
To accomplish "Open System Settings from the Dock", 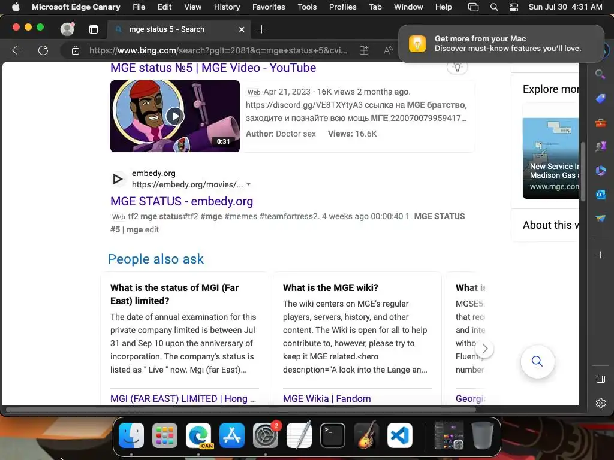I will [x=266, y=435].
